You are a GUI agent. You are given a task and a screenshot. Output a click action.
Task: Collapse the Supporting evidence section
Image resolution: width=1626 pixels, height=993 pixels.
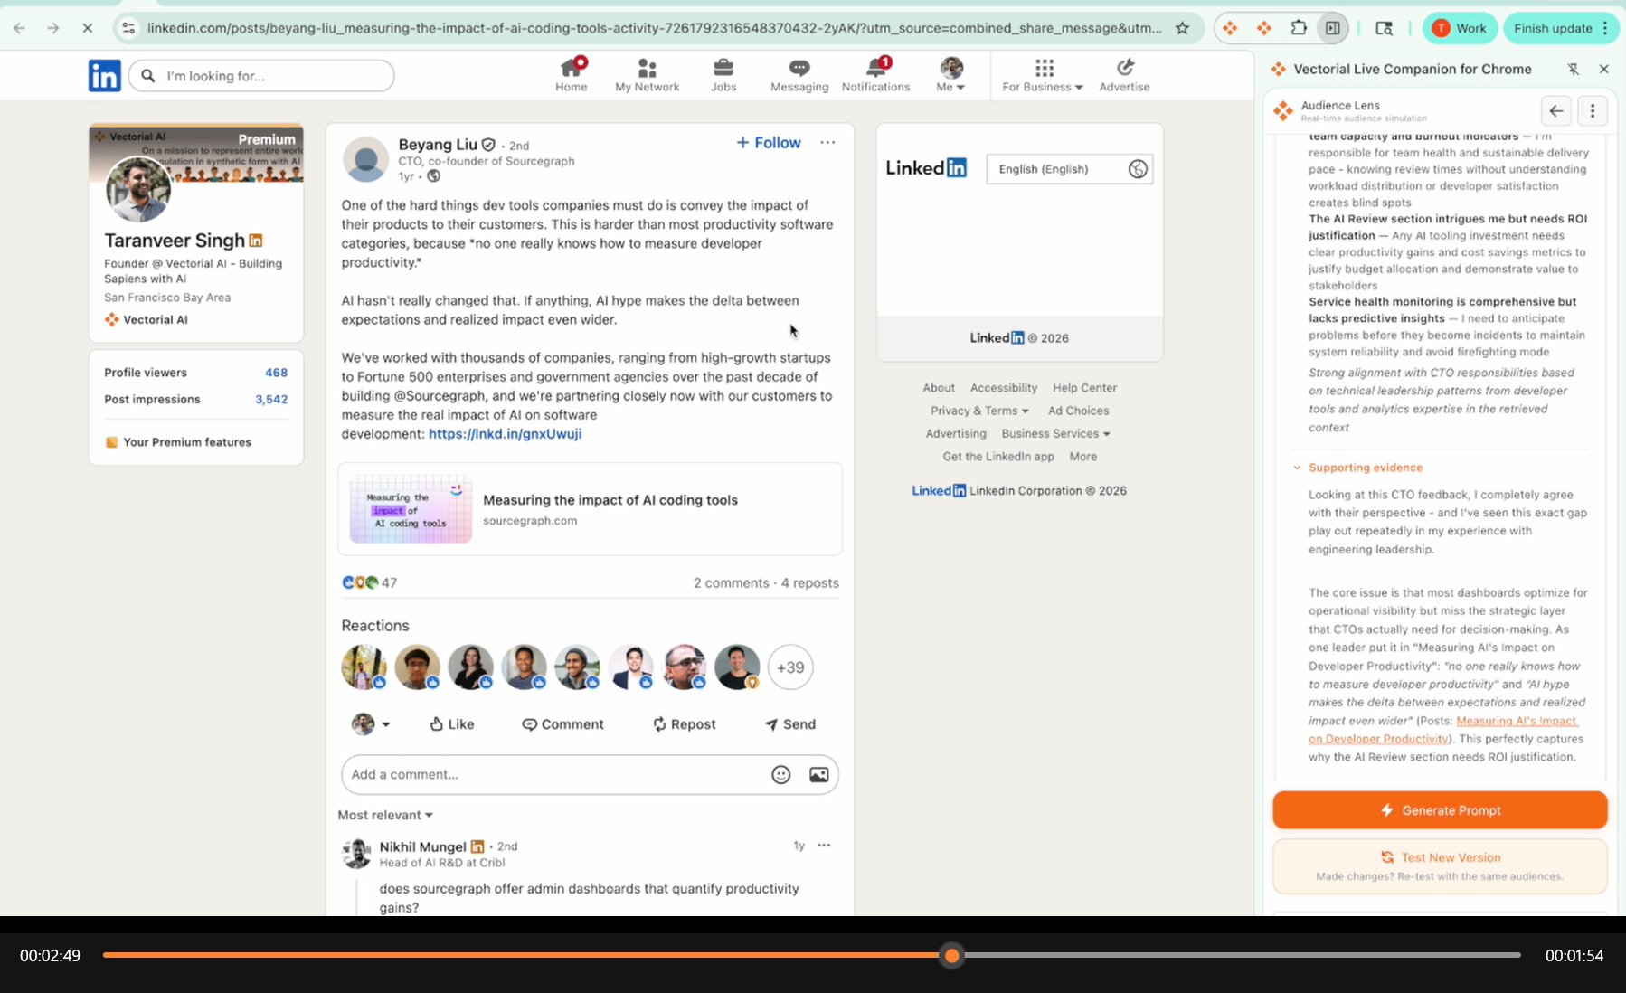pos(1358,468)
